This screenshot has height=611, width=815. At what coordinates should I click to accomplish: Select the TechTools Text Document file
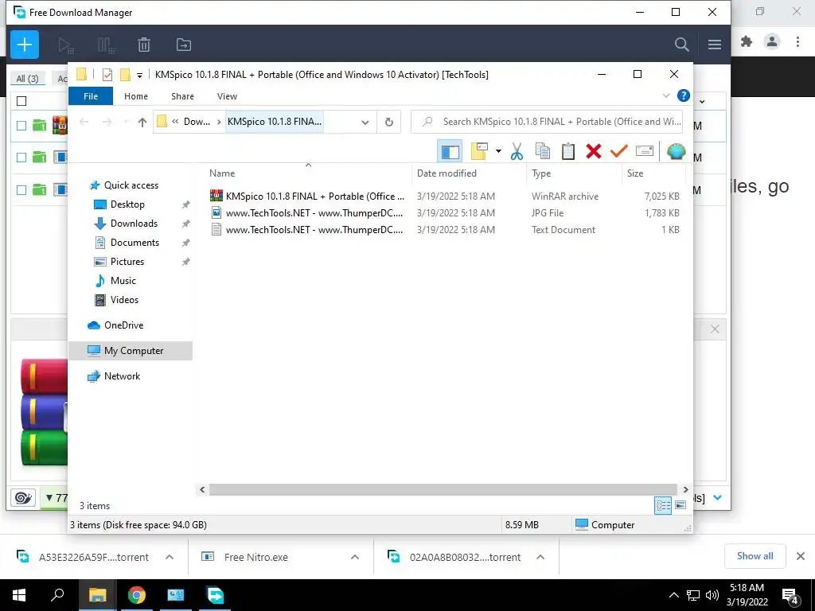point(445,230)
